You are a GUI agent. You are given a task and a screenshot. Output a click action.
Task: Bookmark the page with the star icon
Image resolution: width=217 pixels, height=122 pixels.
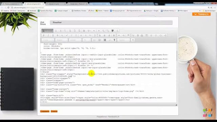coord(211,7)
